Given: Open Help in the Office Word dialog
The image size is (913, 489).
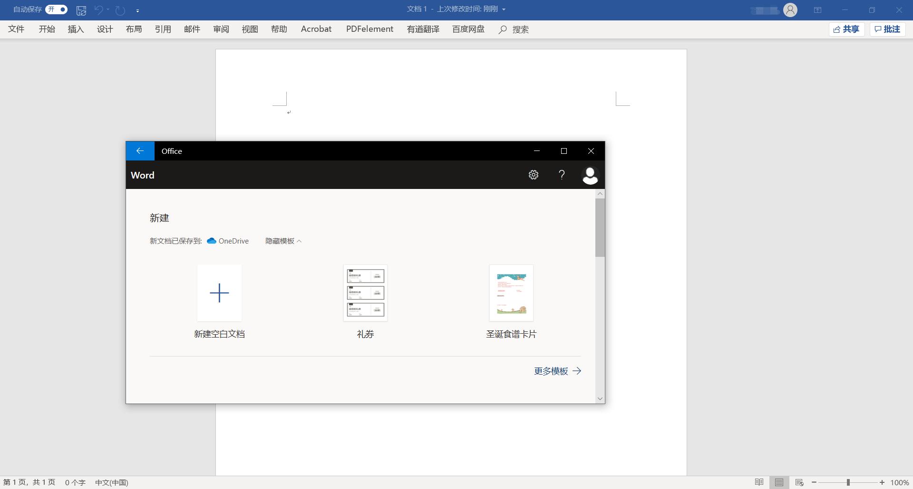Looking at the screenshot, I should pos(562,175).
